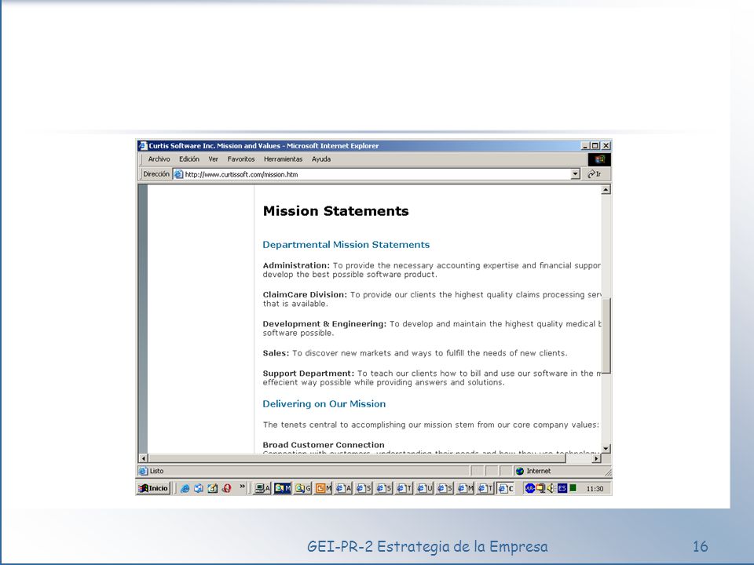This screenshot has width=754, height=565.
Task: Click the Internet Explorer title bar icon
Action: point(143,146)
